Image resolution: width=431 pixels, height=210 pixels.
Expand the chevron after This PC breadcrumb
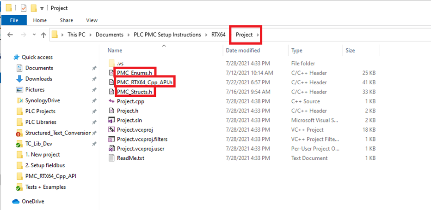point(92,35)
